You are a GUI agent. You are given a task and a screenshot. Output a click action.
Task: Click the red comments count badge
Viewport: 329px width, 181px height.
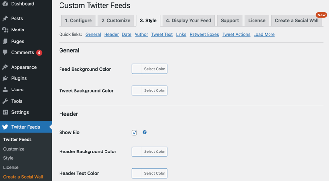(39, 52)
